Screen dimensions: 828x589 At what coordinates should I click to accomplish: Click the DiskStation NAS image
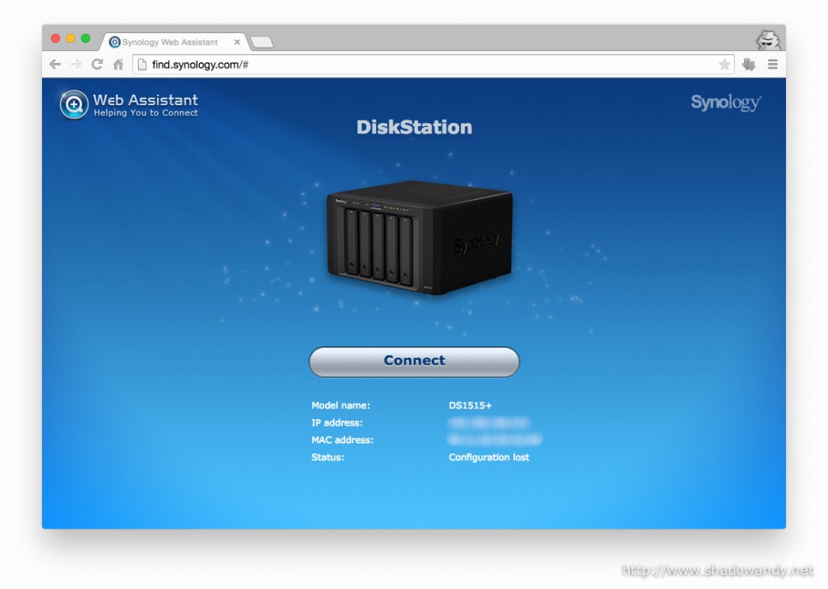tap(420, 237)
